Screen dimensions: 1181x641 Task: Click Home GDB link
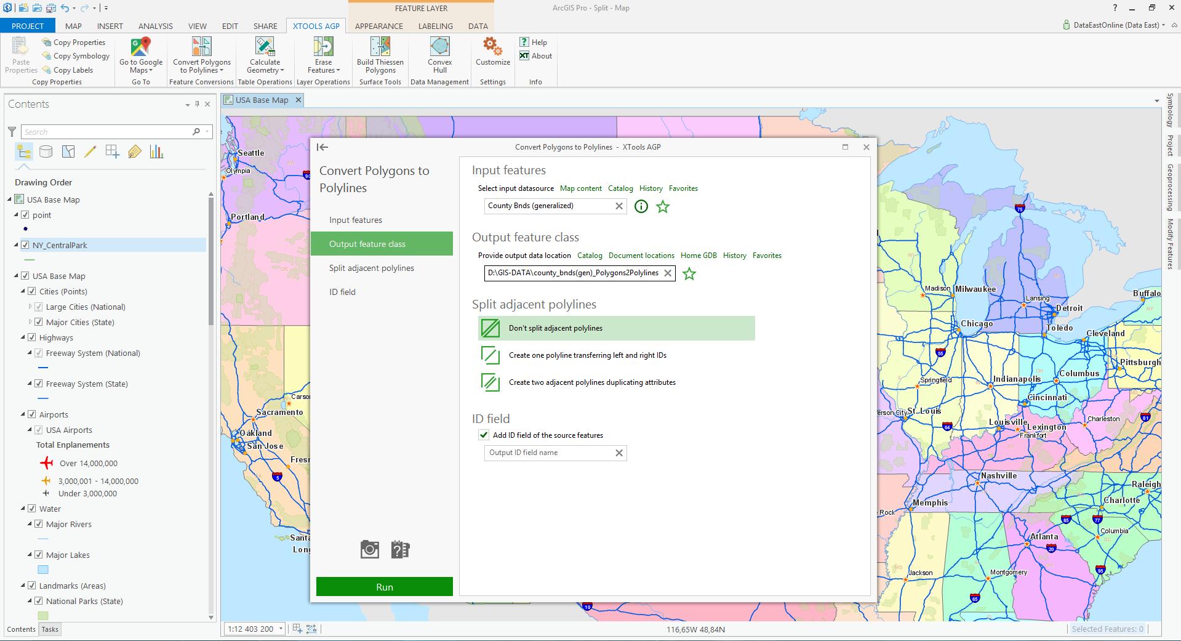[699, 256]
